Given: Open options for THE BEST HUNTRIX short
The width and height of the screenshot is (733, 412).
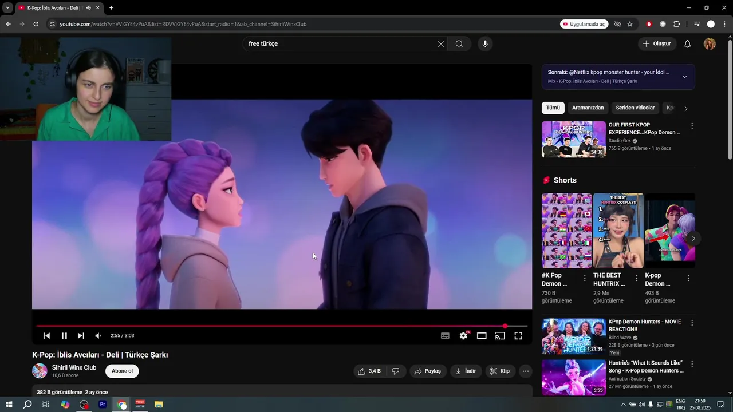Looking at the screenshot, I should tap(637, 279).
